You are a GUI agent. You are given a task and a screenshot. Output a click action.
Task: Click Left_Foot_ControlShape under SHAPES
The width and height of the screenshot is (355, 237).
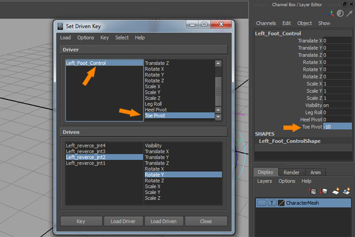[x=289, y=141]
